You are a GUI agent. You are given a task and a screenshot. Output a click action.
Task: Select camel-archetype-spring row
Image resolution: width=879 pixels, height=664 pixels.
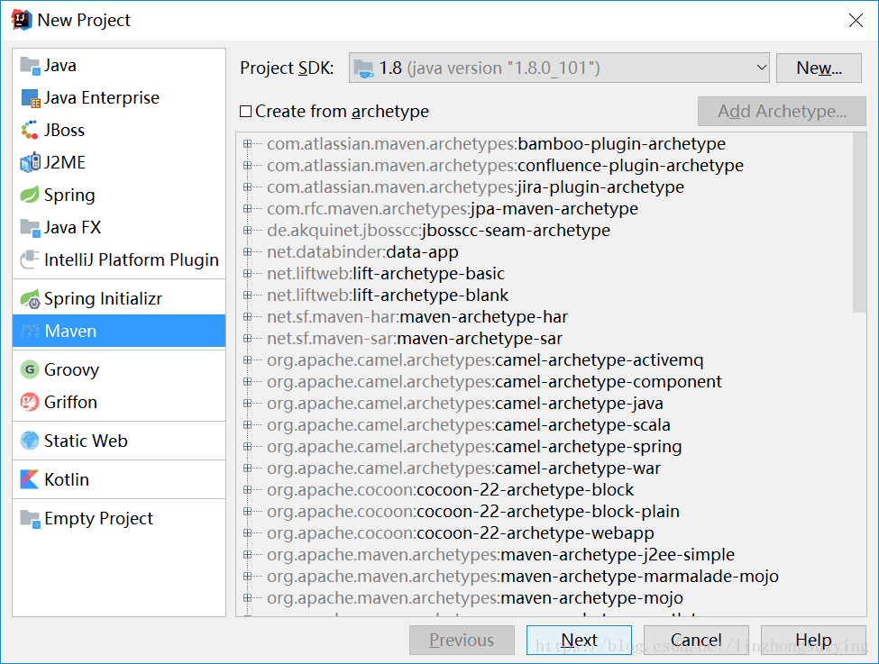pyautogui.click(x=474, y=447)
